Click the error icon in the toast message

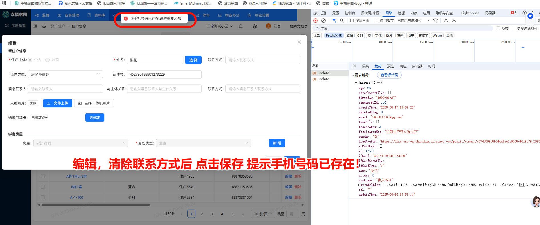126,19
